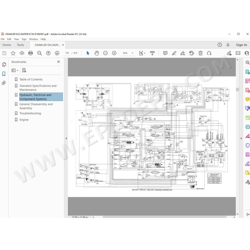
Task: Send the file by email
Action: 238,53
